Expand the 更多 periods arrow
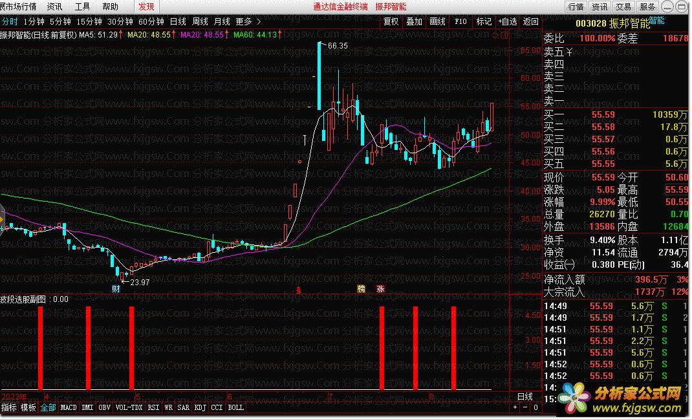The height and width of the screenshot is (419, 692). 259,21
